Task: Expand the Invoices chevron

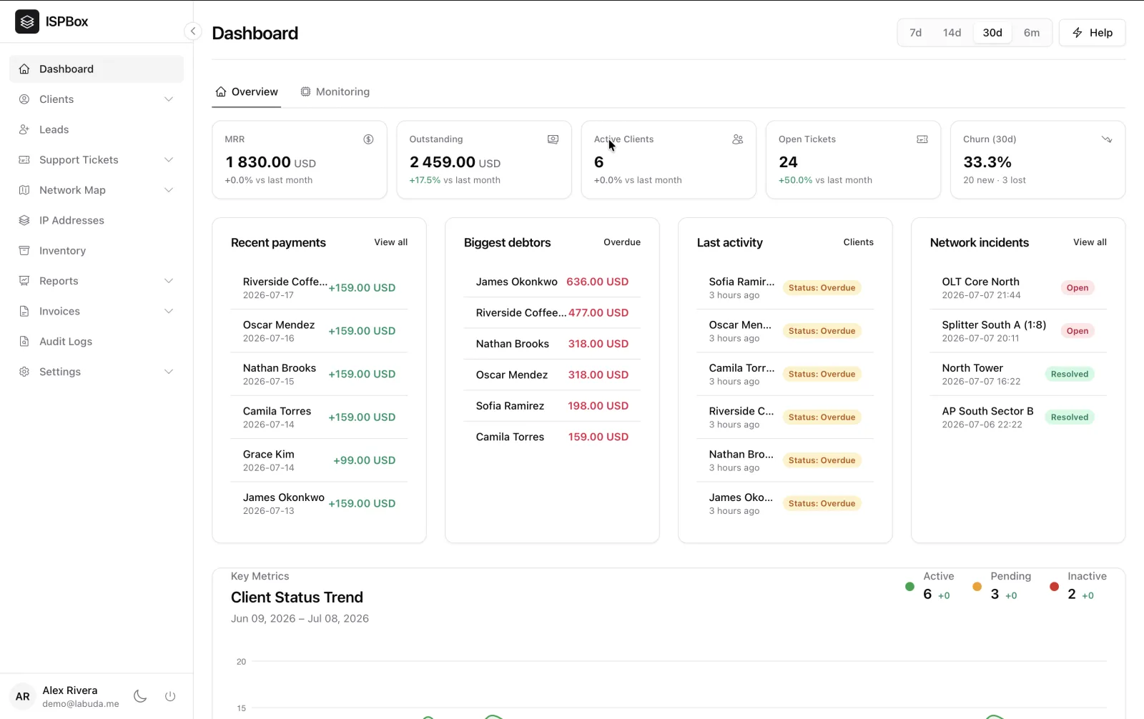Action: pyautogui.click(x=169, y=312)
